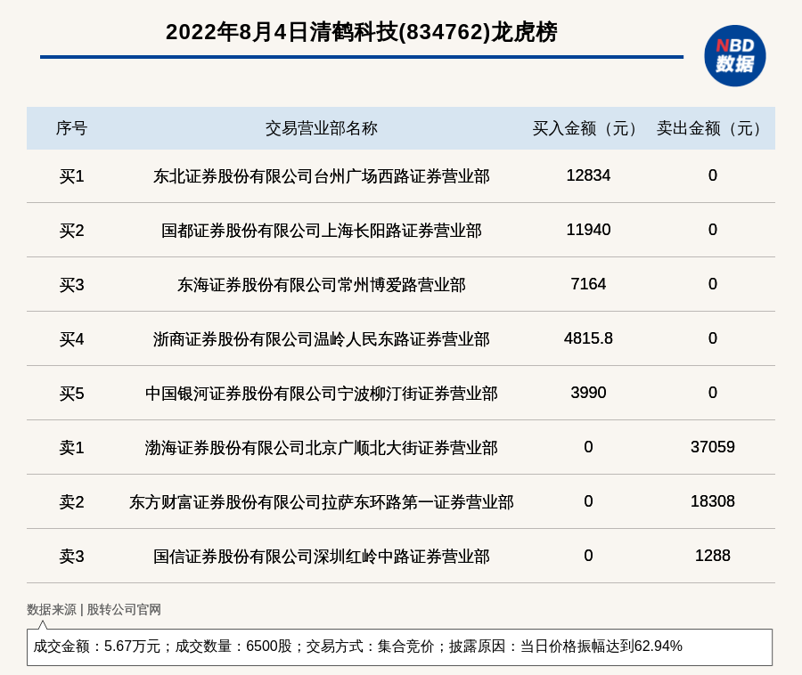Select 渤海证券股份有限公司北京广顺北大街证券营业部

pyautogui.click(x=321, y=448)
